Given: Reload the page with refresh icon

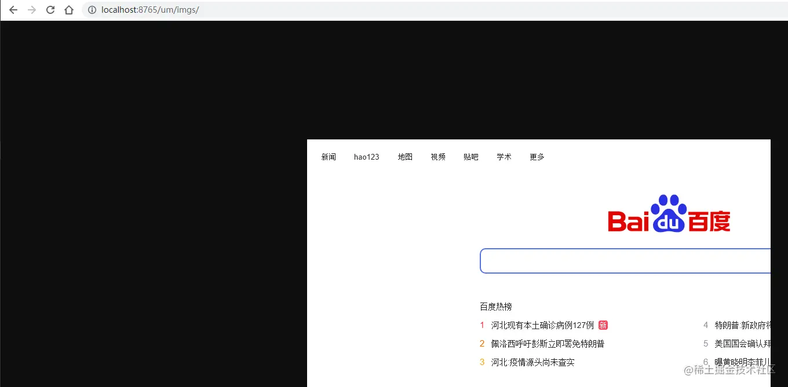Looking at the screenshot, I should click(x=50, y=10).
